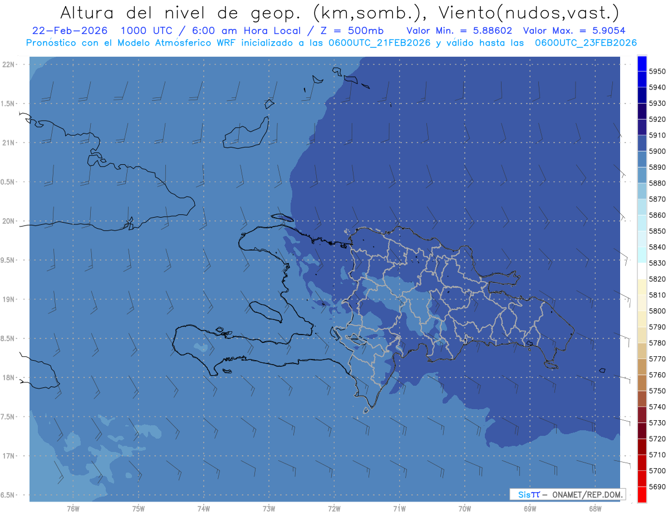Click the '5900' colorbar label
Screen dimensions: 668x516
click(x=657, y=151)
